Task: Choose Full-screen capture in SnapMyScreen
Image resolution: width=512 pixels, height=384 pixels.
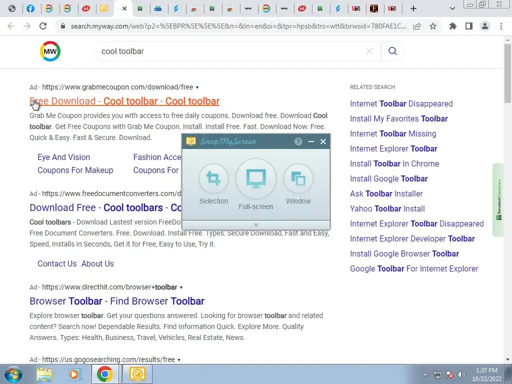Action: tap(255, 178)
